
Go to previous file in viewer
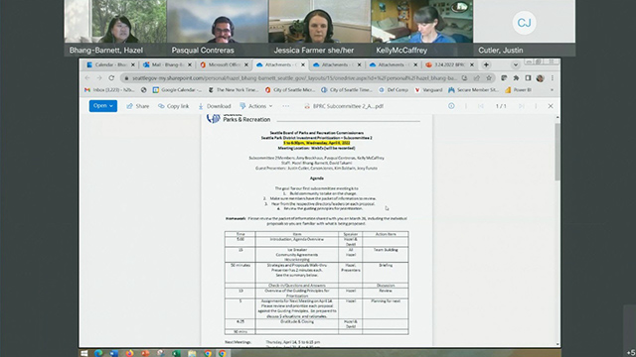point(481,106)
